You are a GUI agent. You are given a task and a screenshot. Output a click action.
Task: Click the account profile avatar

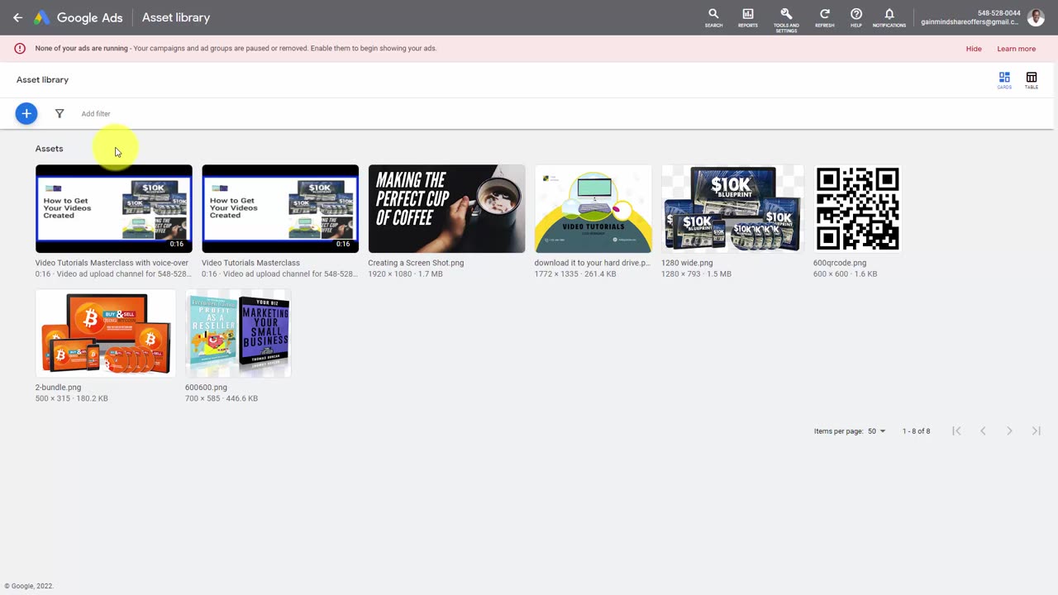(1037, 17)
